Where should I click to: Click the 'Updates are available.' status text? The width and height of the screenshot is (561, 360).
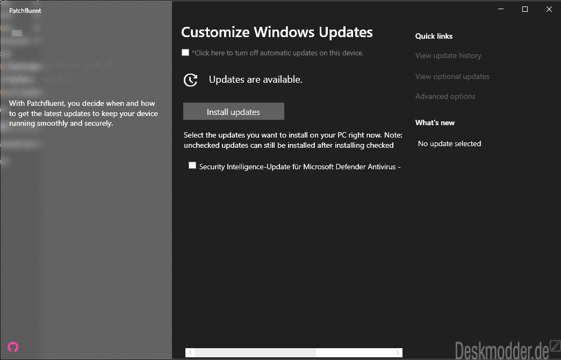pyautogui.click(x=255, y=80)
